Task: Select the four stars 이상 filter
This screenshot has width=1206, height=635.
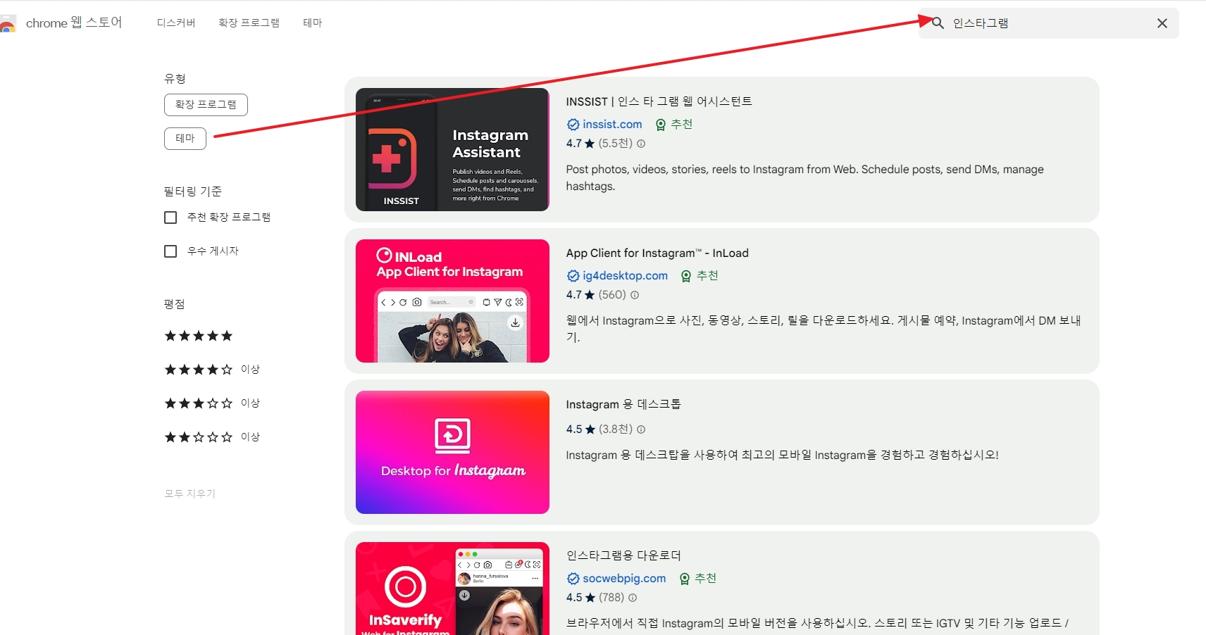Action: pyautogui.click(x=212, y=370)
